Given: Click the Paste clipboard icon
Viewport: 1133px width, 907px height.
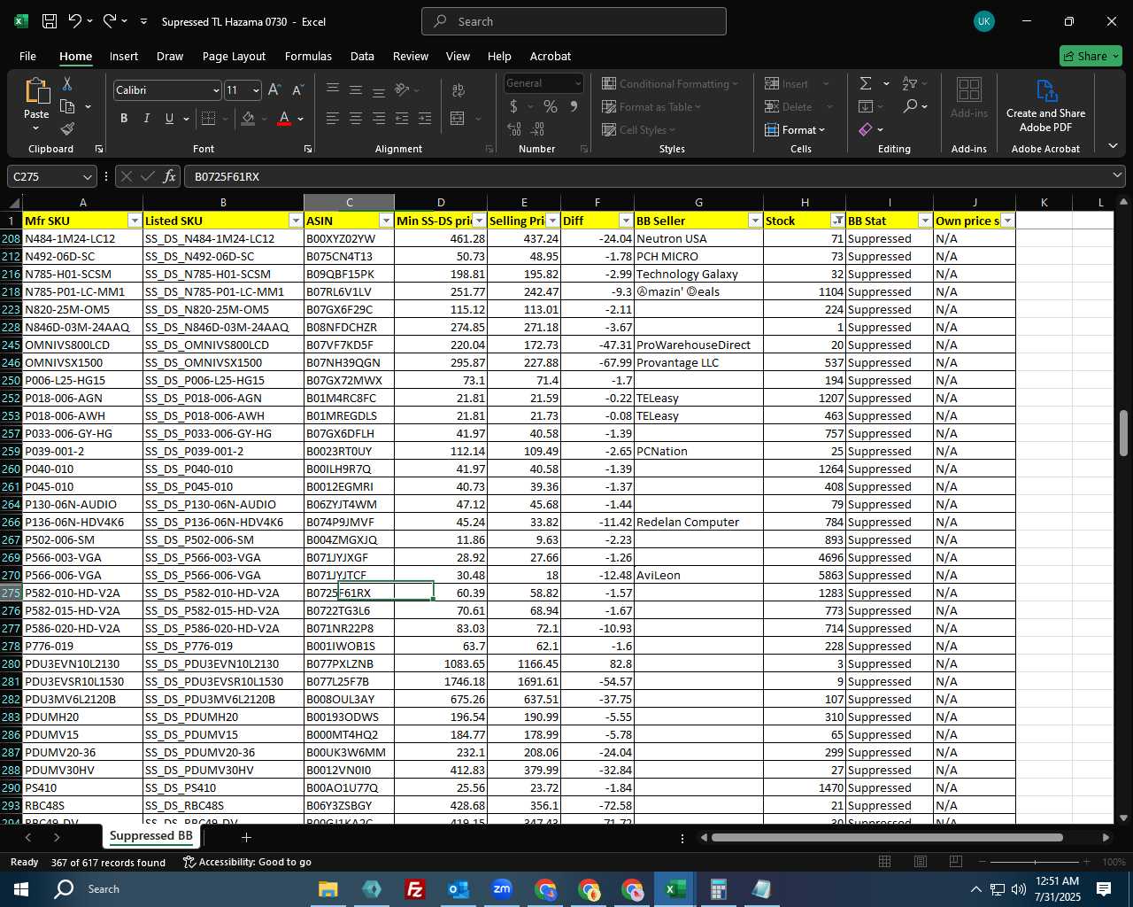Looking at the screenshot, I should (x=36, y=91).
